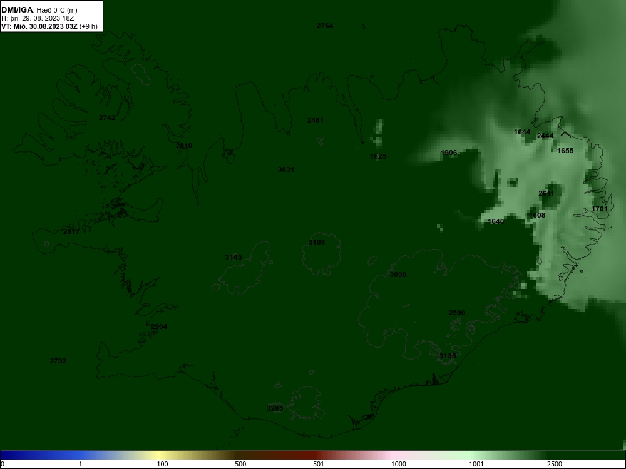Viewport: 626px width, 469px height.
Task: Click the 3108 height value
Action: coord(317,242)
